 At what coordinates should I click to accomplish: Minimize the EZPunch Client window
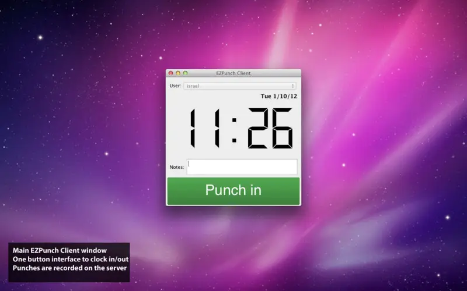tap(178, 73)
